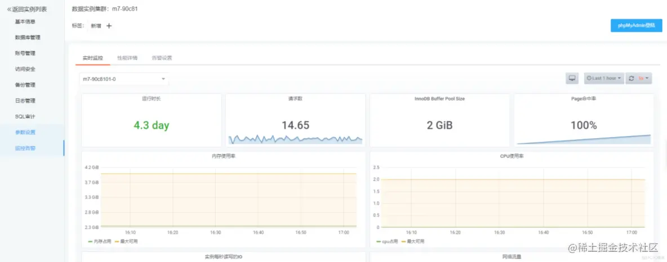
Task: Click the 数据实例集群: m7-90c81 heading
Action: tap(105, 8)
